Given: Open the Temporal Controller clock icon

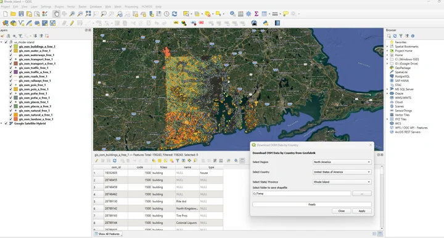Looking at the screenshot, I should 166,14.
